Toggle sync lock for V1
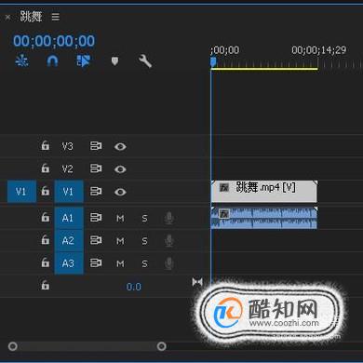This screenshot has width=363, height=363. coord(96,191)
